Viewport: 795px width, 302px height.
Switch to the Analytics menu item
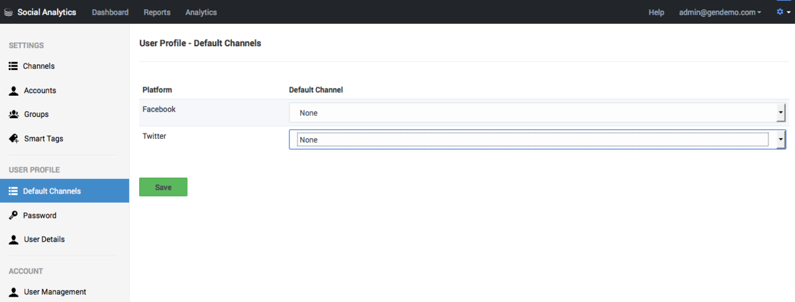click(x=201, y=12)
